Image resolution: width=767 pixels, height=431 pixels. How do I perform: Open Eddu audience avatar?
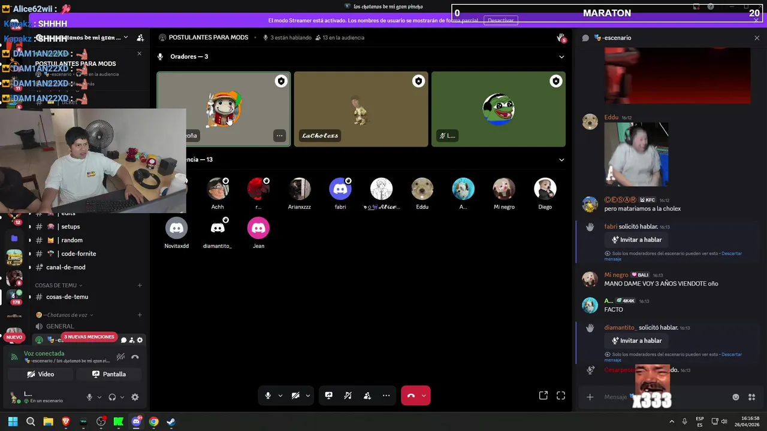pyautogui.click(x=422, y=189)
